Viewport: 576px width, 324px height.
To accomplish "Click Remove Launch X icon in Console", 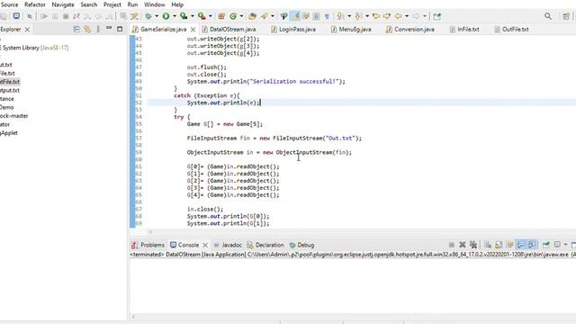I will point(463,245).
